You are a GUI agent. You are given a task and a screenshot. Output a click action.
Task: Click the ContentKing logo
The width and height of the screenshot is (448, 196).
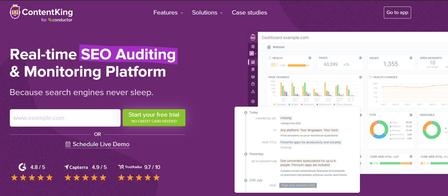[x=41, y=13]
